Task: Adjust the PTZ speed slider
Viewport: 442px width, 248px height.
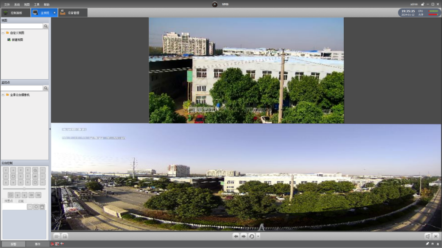Action: [x=24, y=189]
